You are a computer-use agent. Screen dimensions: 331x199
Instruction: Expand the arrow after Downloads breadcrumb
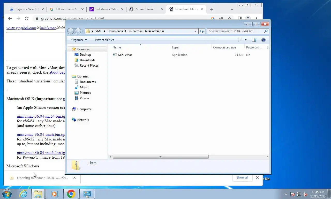click(126, 31)
